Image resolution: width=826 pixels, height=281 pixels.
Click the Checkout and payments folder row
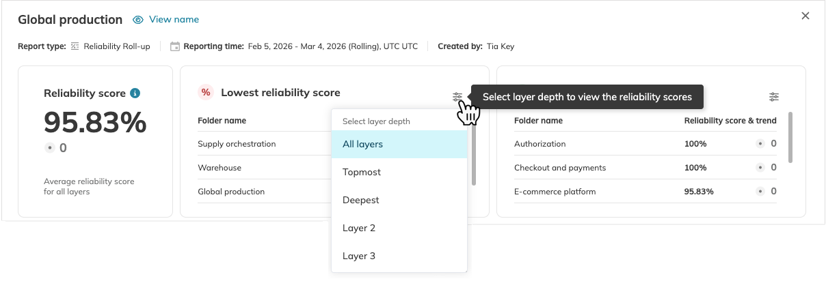coord(645,167)
